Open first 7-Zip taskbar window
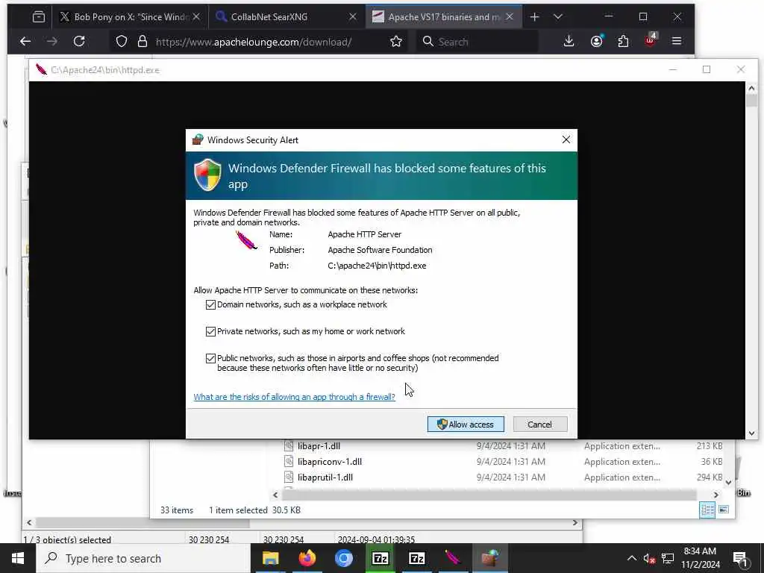 point(380,558)
